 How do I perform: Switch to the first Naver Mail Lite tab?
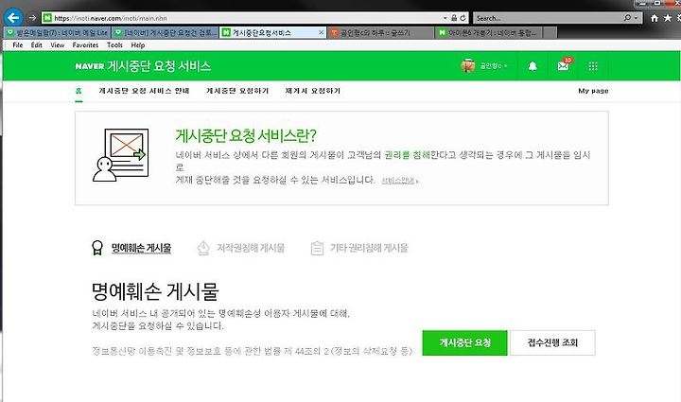[57, 32]
